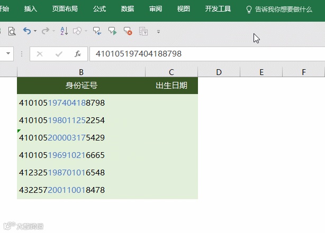Select column E header
The image size is (325, 233).
(261, 72)
